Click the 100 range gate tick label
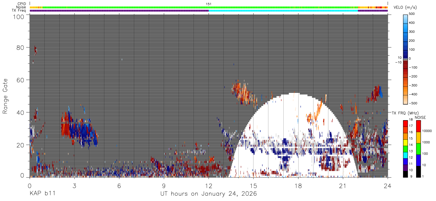436x201 pixels. coord(18,17)
